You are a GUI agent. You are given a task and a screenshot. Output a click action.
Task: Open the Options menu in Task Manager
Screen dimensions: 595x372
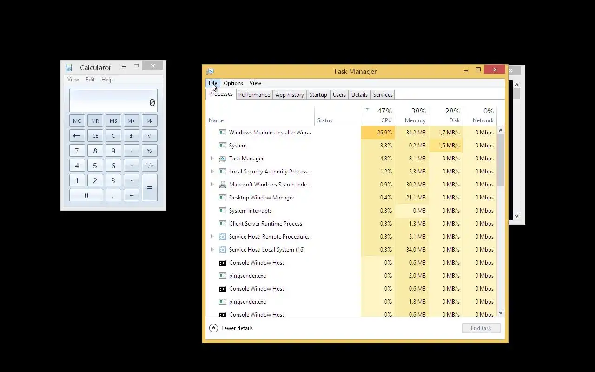(233, 83)
